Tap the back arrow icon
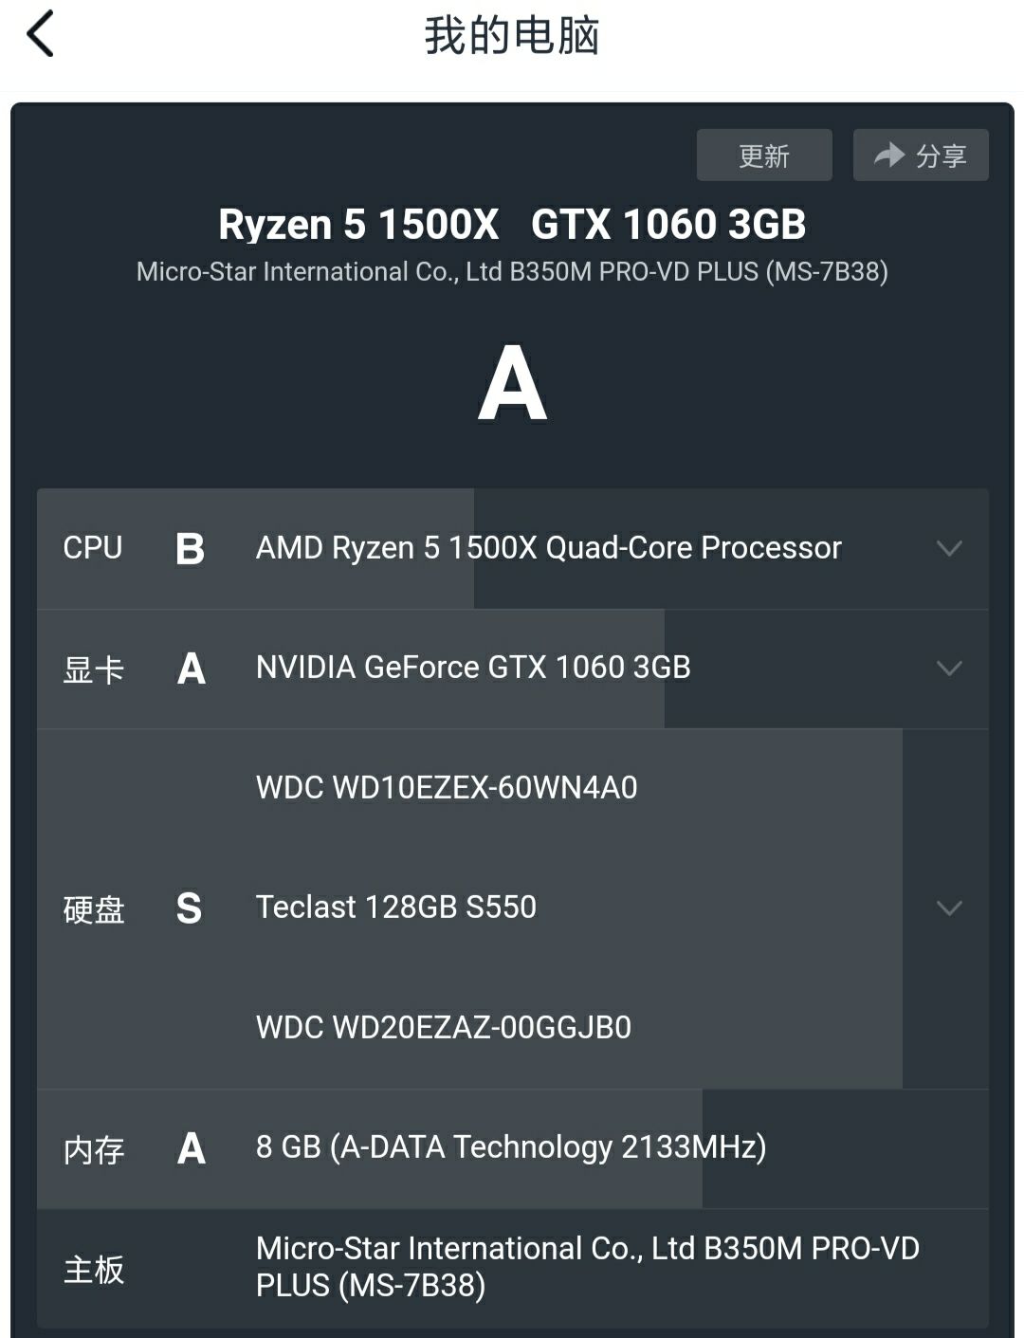1024x1338 pixels. [40, 35]
